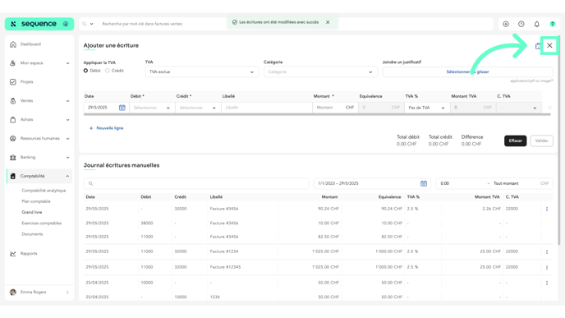Click the Banking building icon
565x318 pixels.
tap(13, 157)
